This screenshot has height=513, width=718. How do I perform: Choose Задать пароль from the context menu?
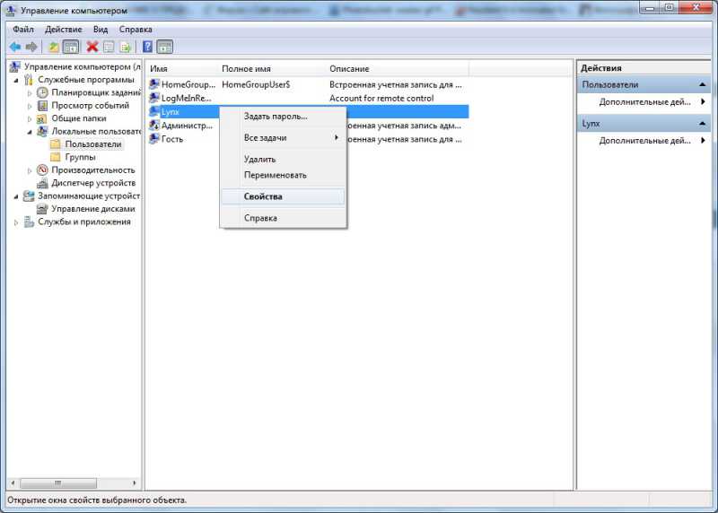276,116
